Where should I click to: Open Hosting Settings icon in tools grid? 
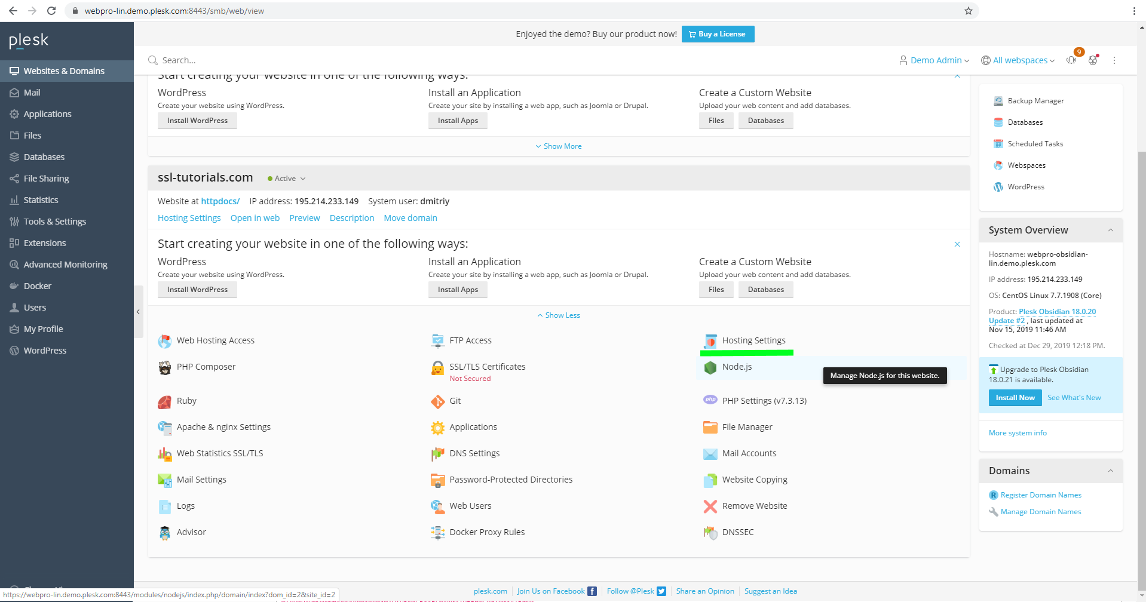pyautogui.click(x=710, y=341)
